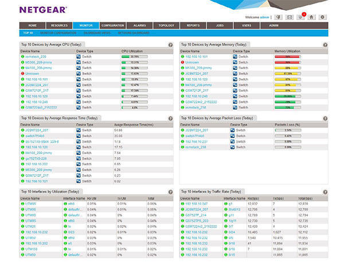Viewport: 344px width, 264px height.
Task: Open UTM150 device link in Utilization panel
Action: (x=31, y=249)
